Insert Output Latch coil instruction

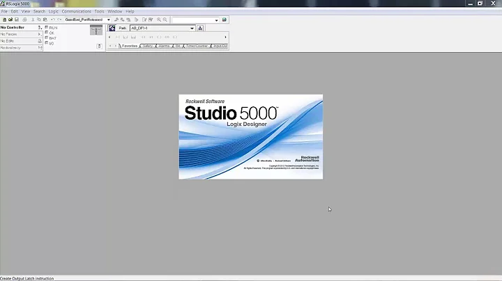click(175, 37)
